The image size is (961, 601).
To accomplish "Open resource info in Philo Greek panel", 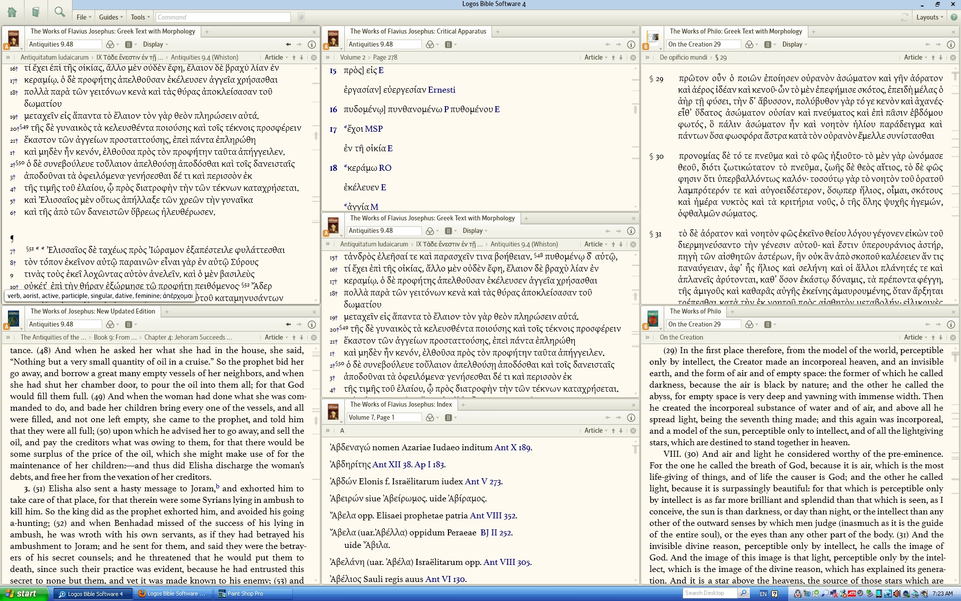I will click(950, 45).
